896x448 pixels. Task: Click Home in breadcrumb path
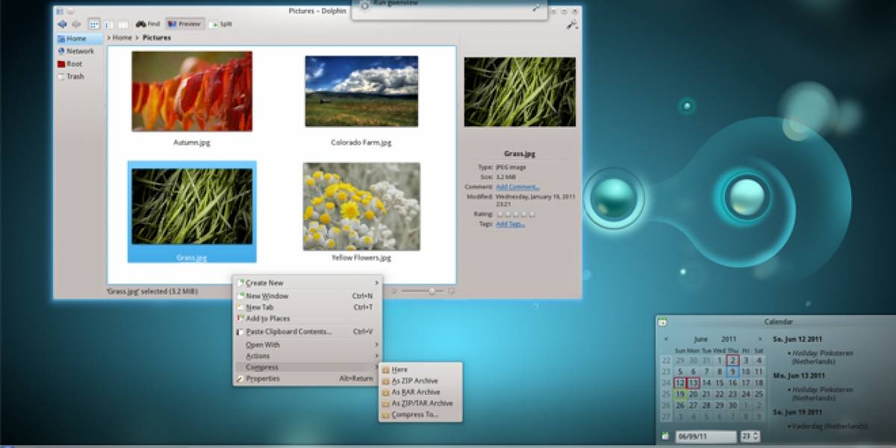click(122, 37)
